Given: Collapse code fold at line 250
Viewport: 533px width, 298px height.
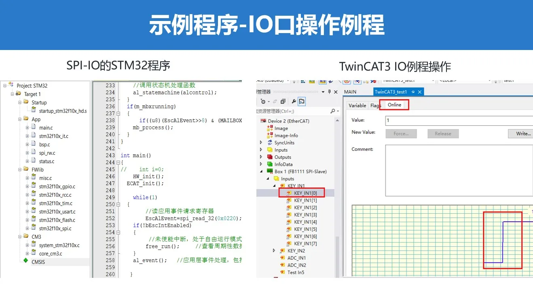Looking at the screenshot, I should pyautogui.click(x=118, y=204).
